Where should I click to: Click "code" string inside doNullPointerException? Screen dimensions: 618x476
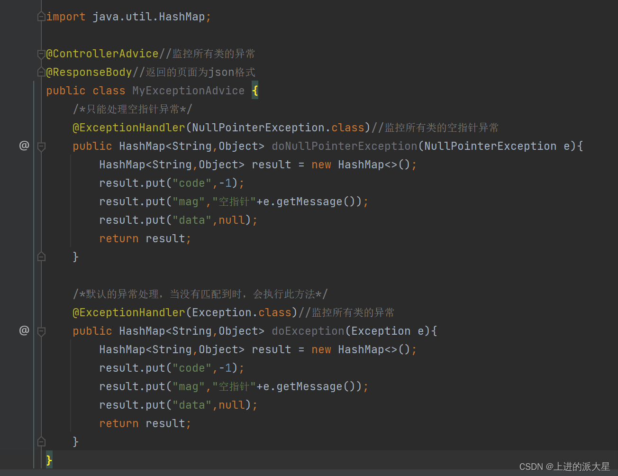(x=192, y=183)
